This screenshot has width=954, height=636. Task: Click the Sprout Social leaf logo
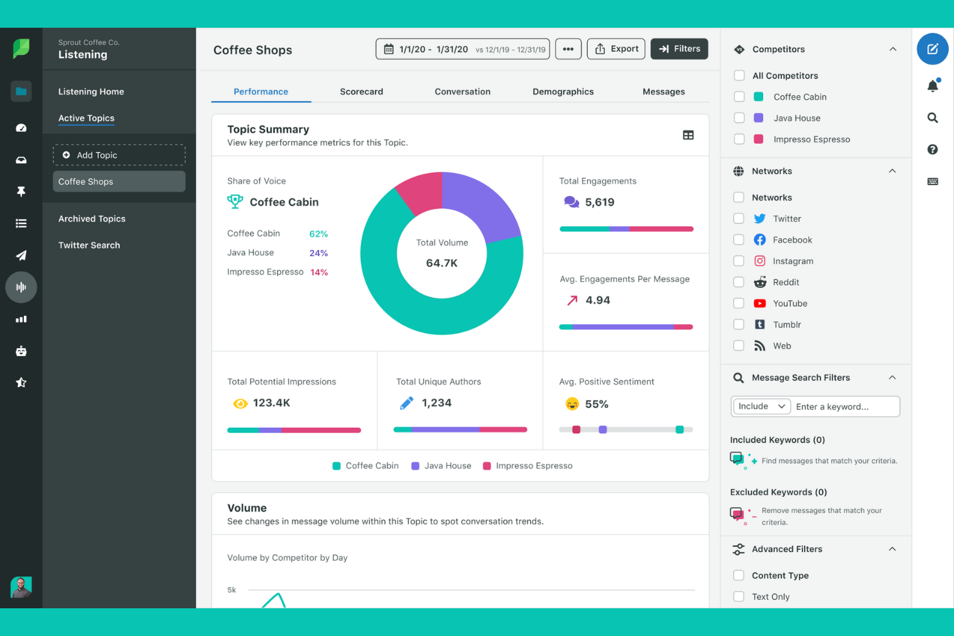[21, 48]
